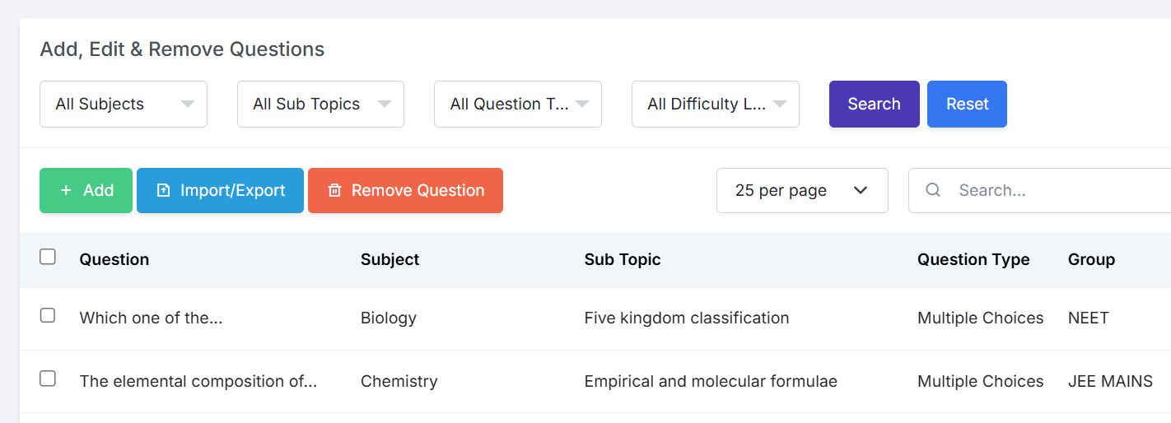Open the question 'The elemental composition of...'
1171x423 pixels.
tap(198, 381)
